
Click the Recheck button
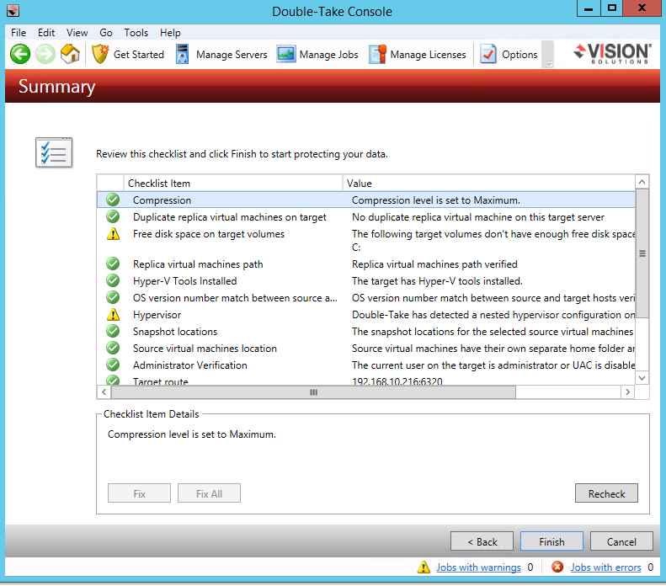coord(606,493)
